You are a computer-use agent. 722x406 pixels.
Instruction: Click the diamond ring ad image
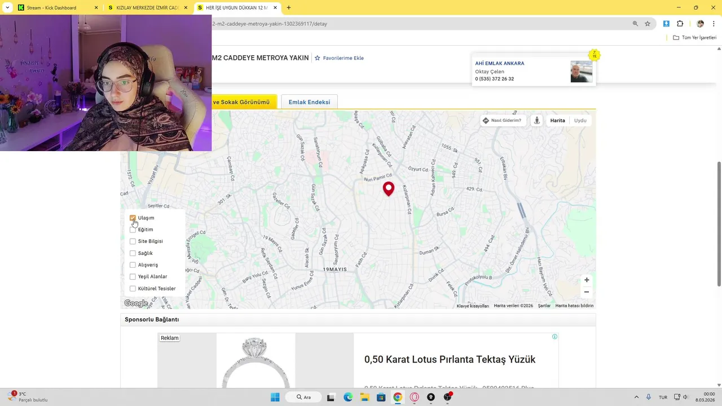[x=256, y=361]
